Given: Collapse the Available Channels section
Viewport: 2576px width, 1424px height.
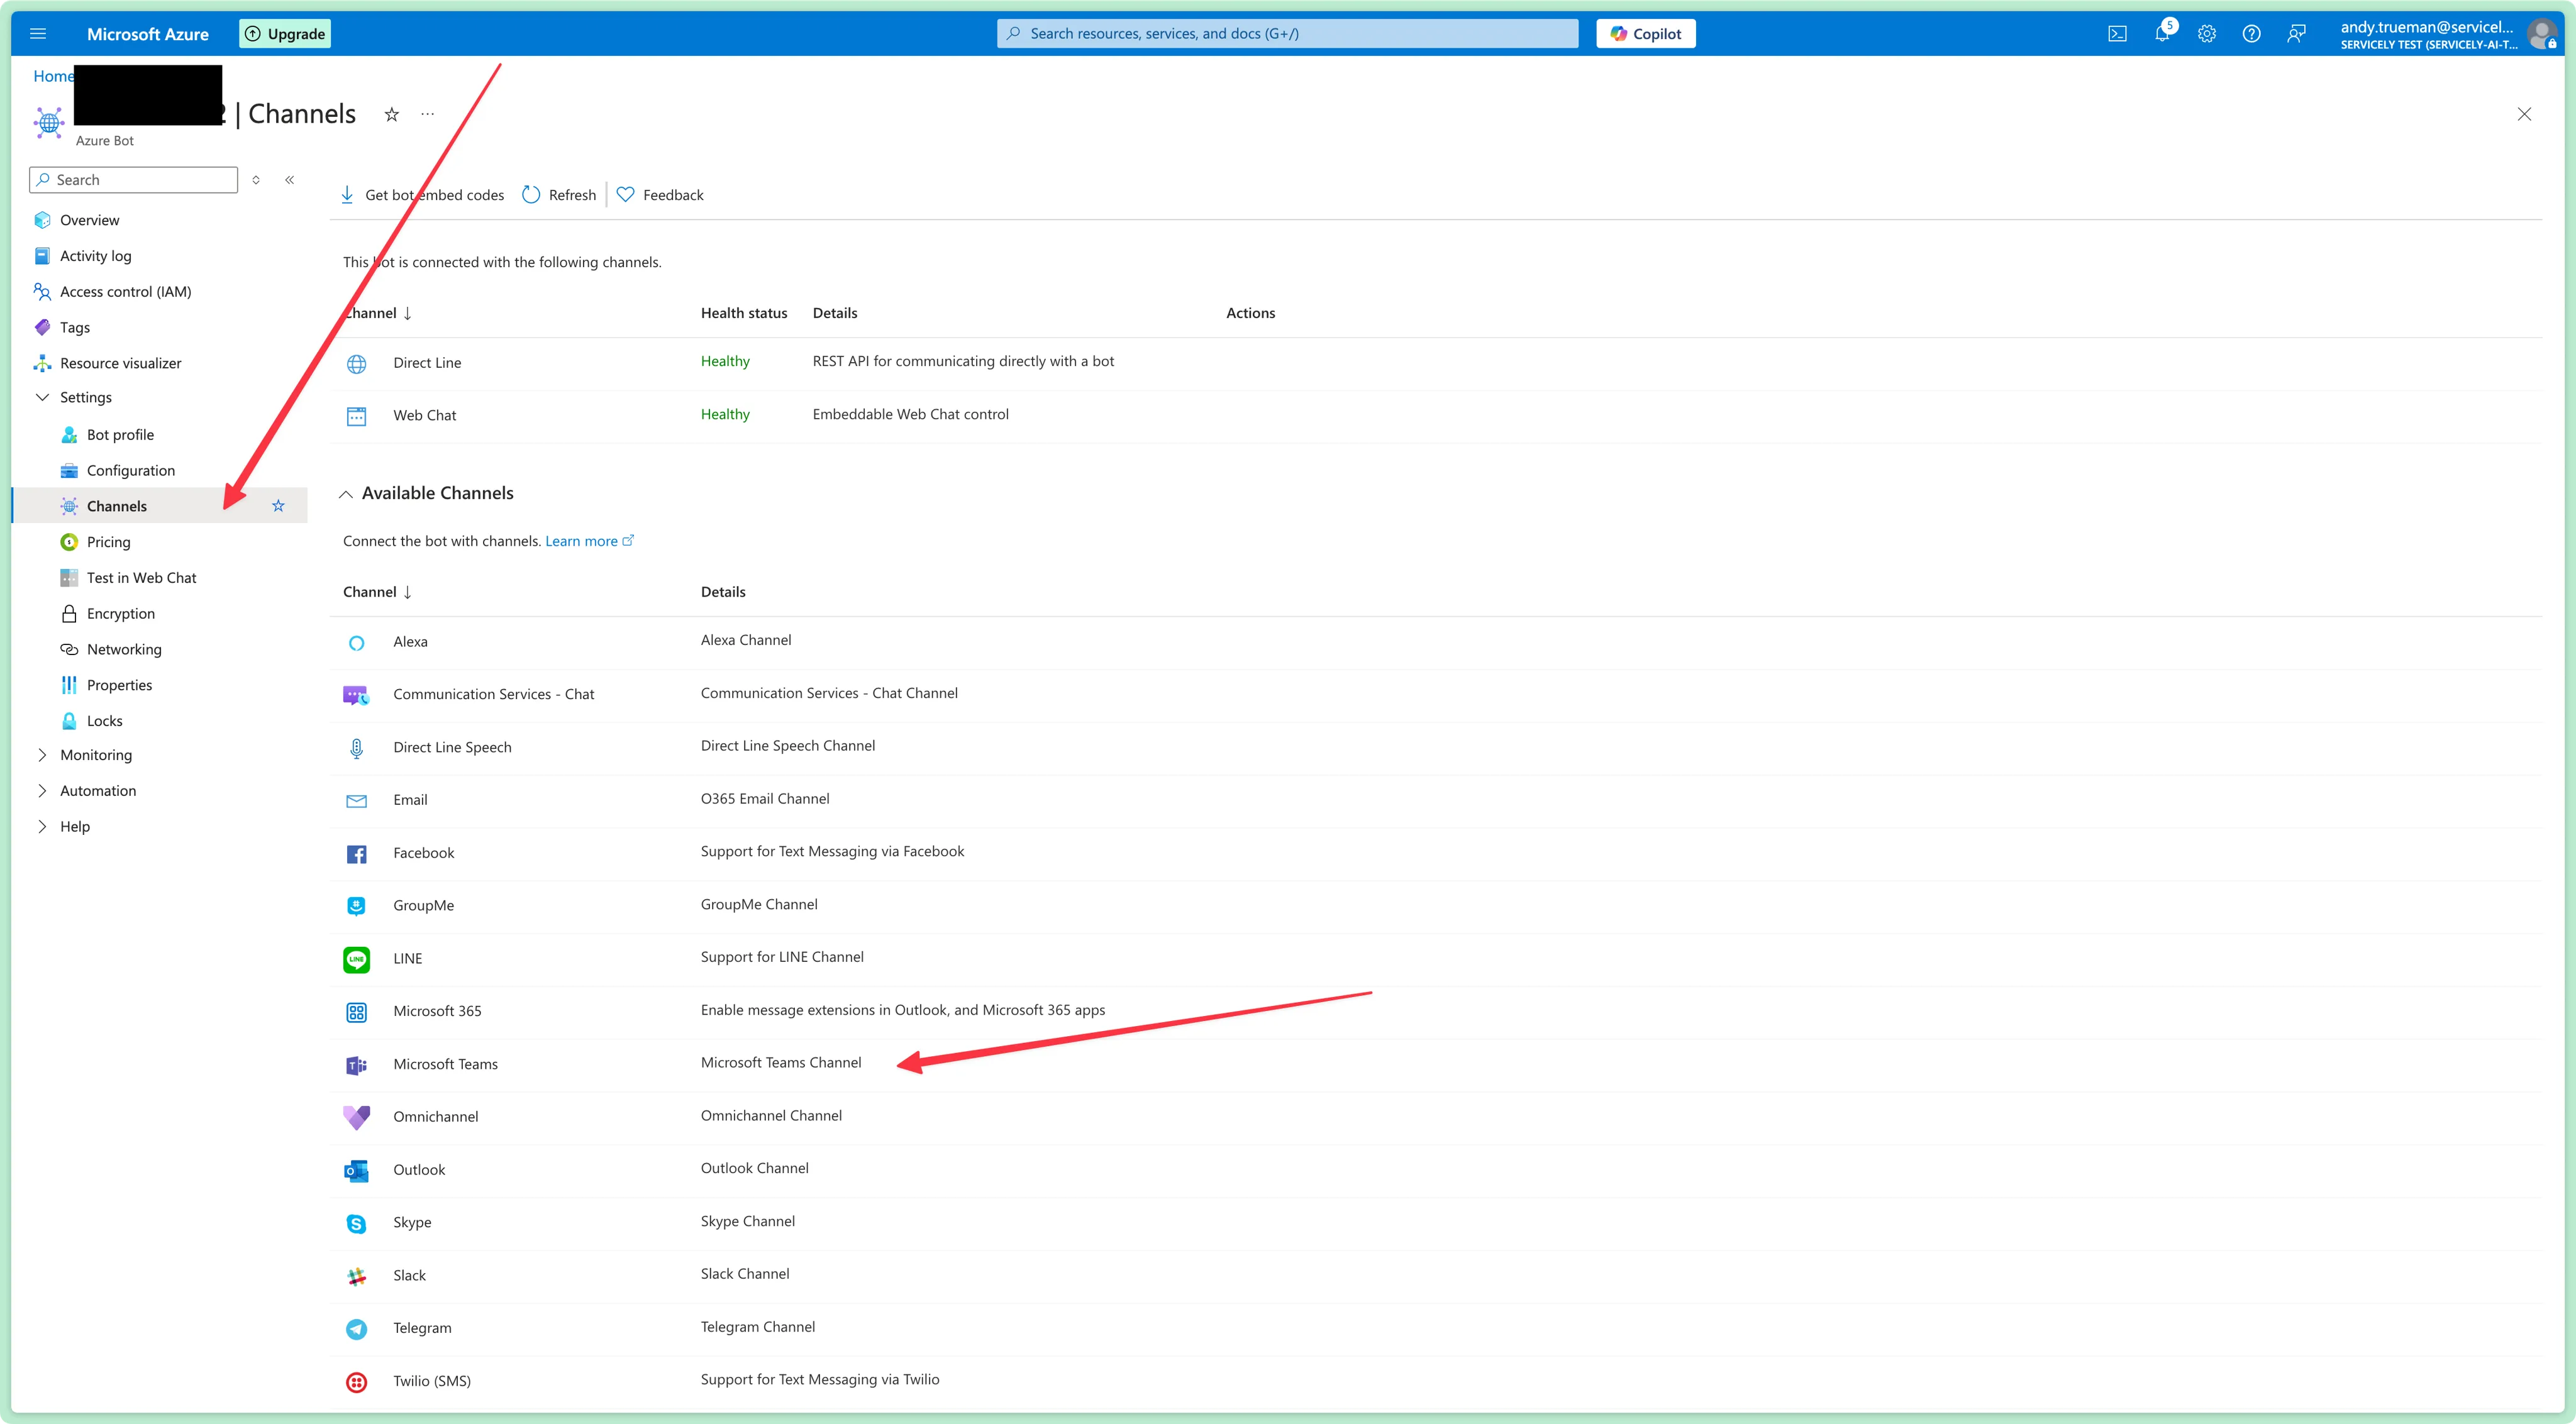Looking at the screenshot, I should pyautogui.click(x=346, y=494).
